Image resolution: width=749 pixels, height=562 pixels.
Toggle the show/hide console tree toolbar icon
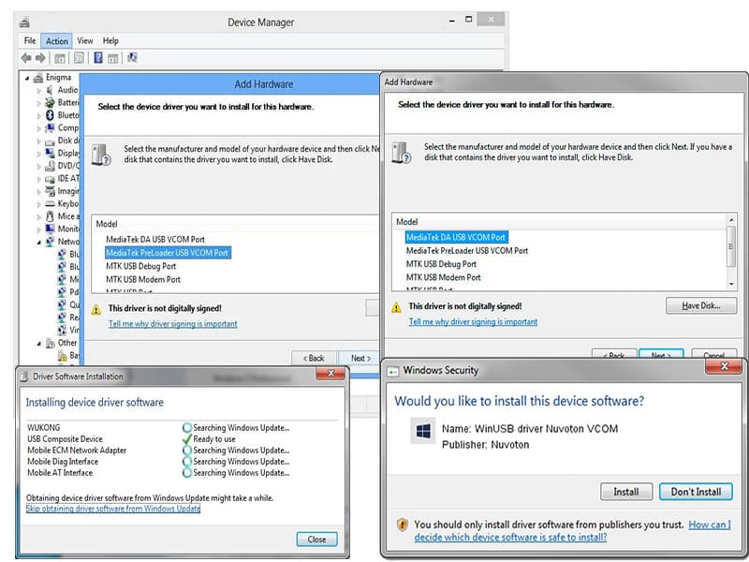point(60,58)
